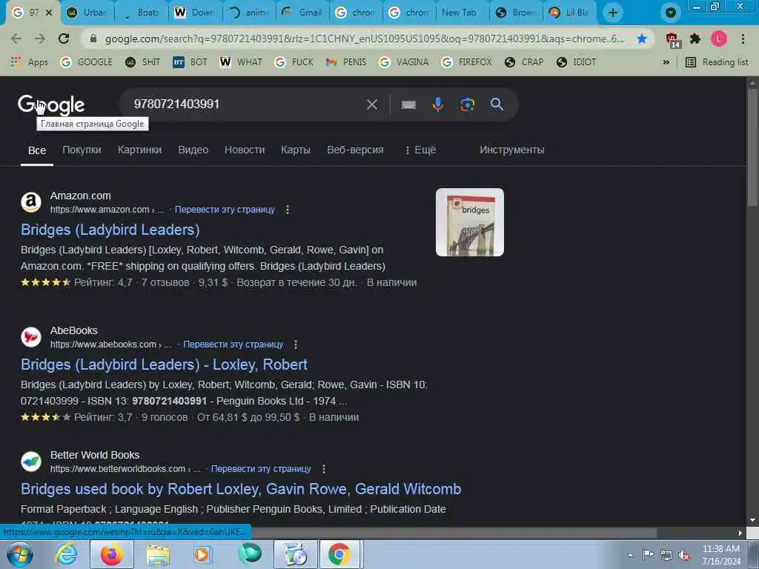Close the active search tab
Viewport: 759px width, 569px height.
[49, 13]
